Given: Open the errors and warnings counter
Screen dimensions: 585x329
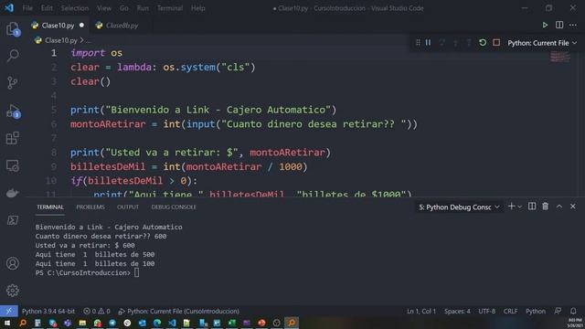Looking at the screenshot, I should [97, 311].
